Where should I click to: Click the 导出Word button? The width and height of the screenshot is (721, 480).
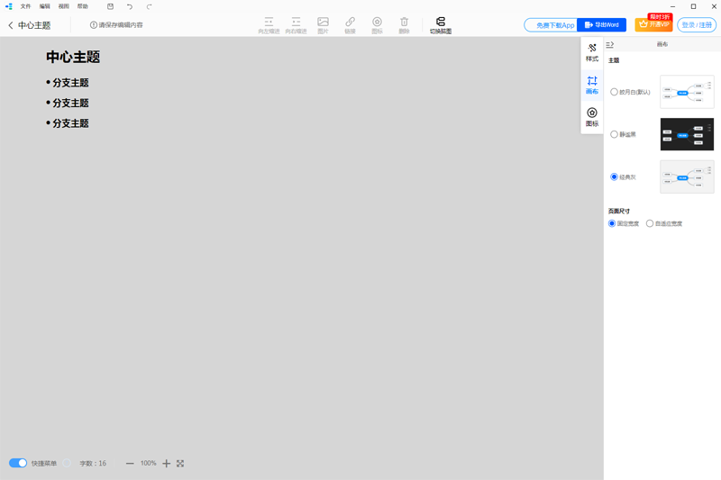[601, 25]
